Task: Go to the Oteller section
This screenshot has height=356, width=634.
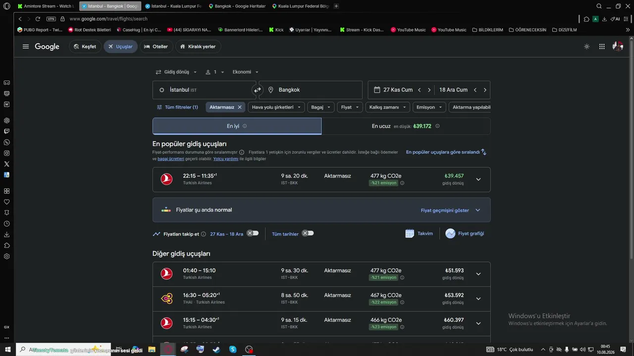Action: coord(156,46)
